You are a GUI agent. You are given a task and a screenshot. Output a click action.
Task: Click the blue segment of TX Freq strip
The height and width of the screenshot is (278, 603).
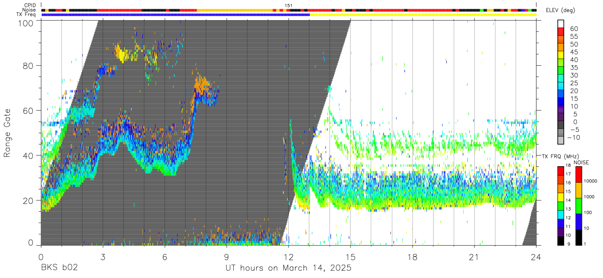click(x=176, y=15)
